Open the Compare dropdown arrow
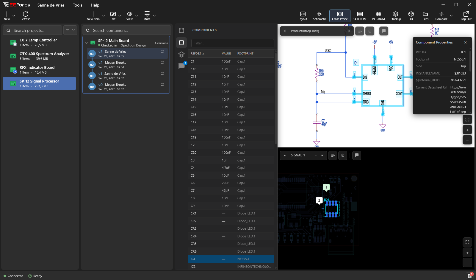This screenshot has width=476, height=280. click(451, 15)
